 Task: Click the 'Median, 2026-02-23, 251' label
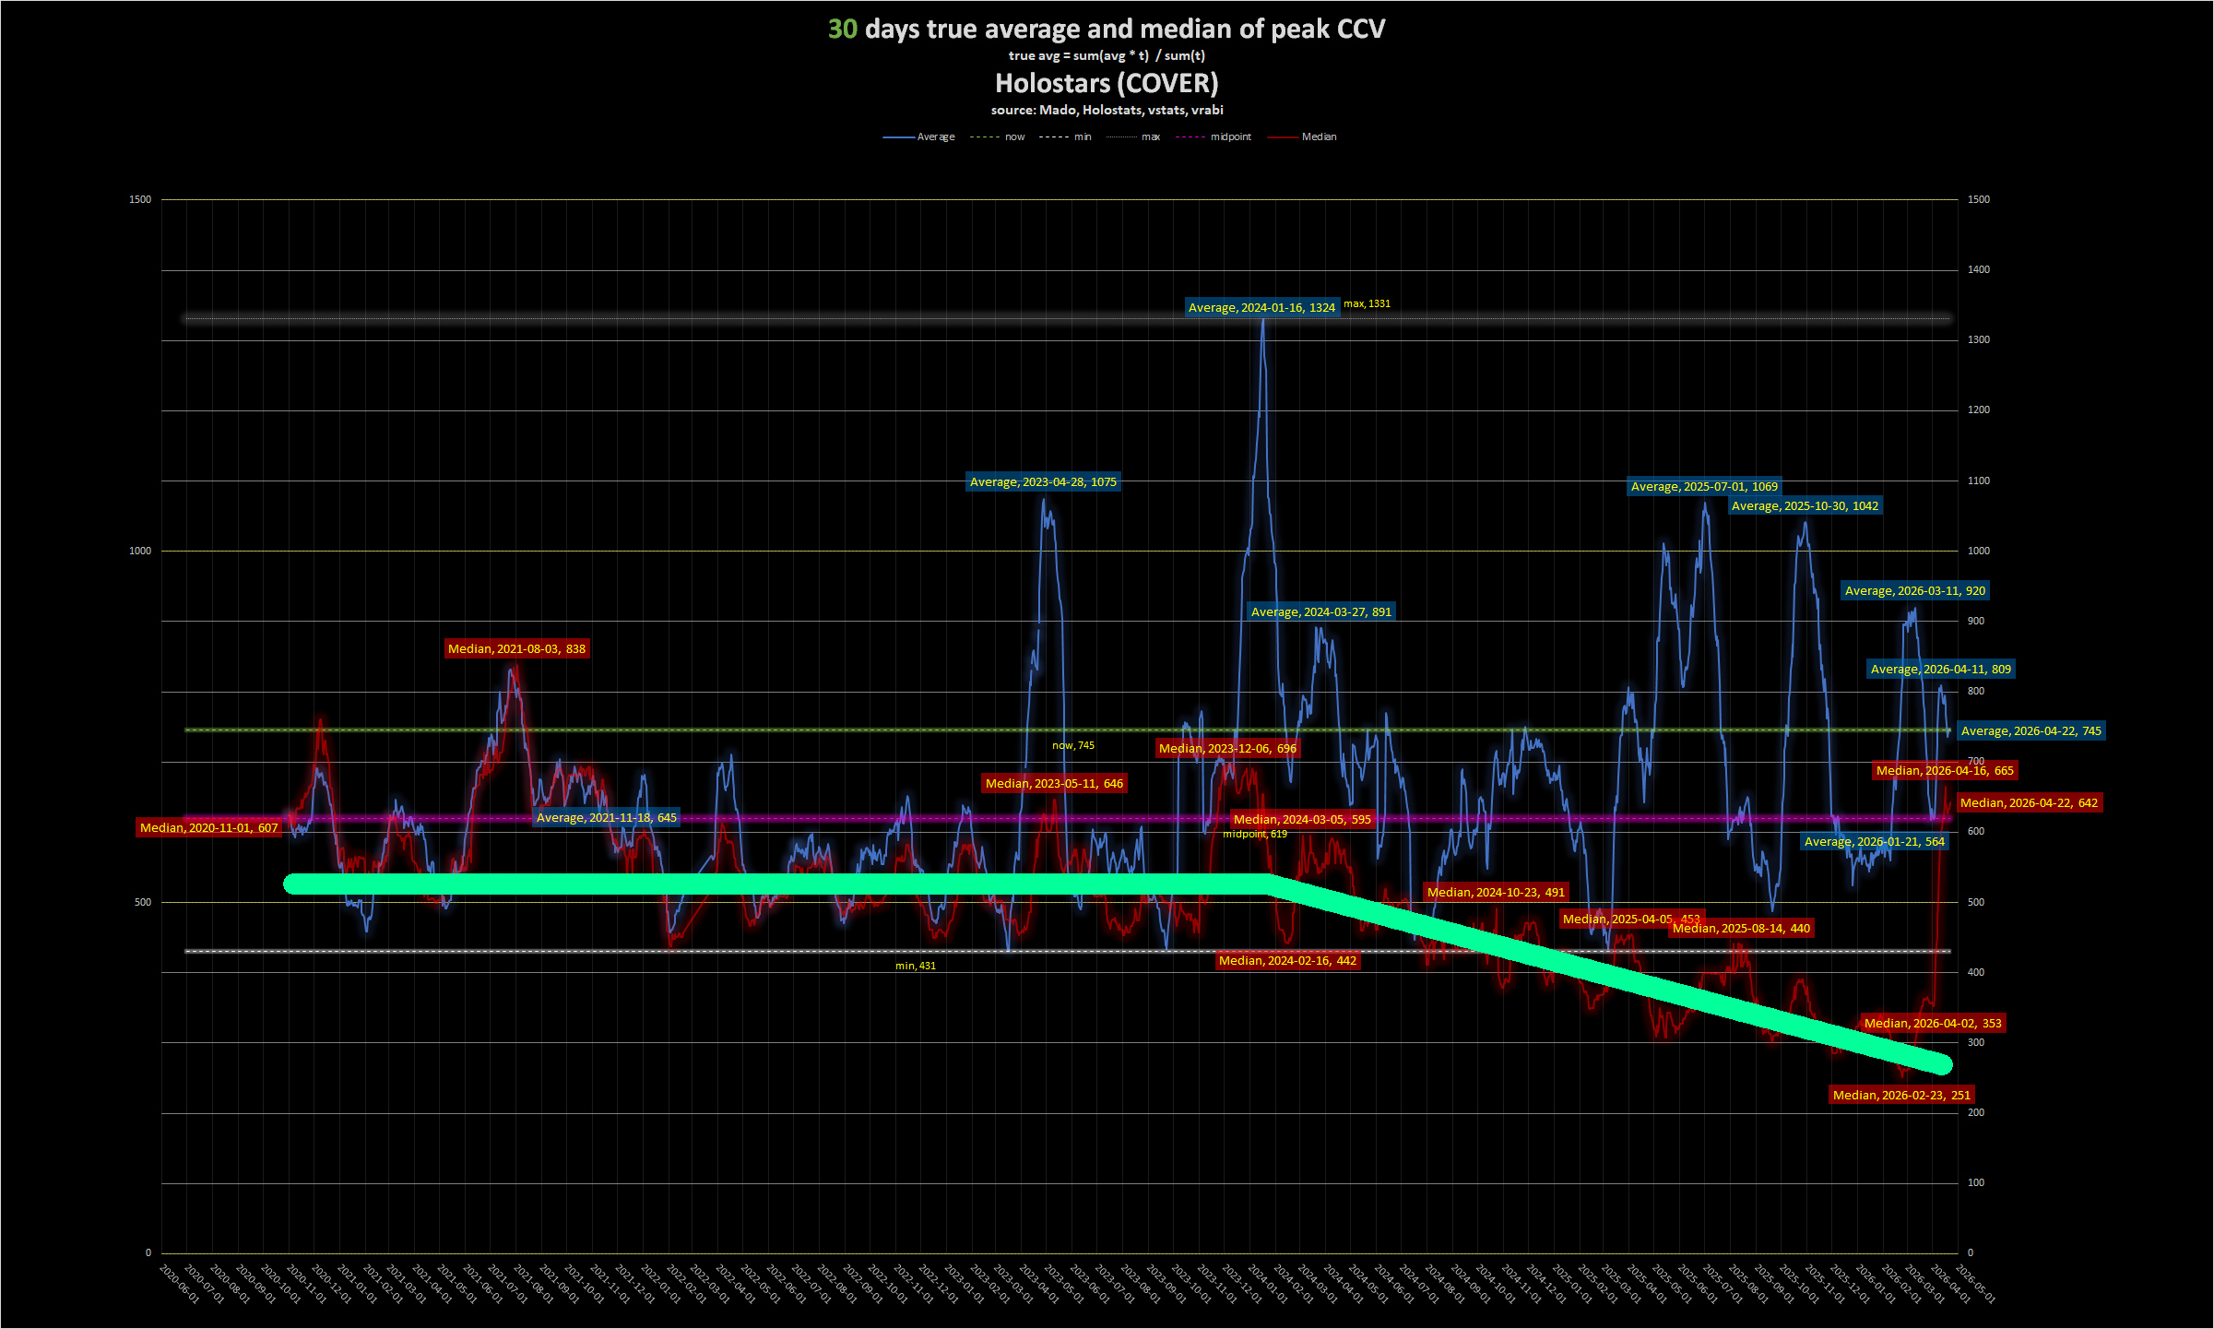(x=1900, y=1095)
